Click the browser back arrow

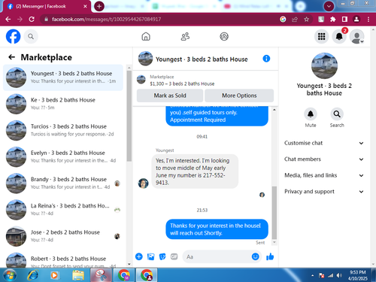[x=8, y=20]
